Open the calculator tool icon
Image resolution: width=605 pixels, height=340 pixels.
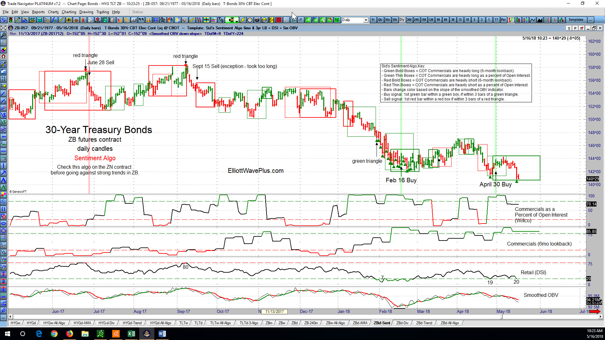[x=40, y=20]
